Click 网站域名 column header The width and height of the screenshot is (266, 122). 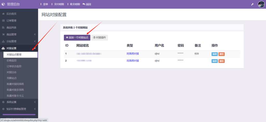click(83, 46)
